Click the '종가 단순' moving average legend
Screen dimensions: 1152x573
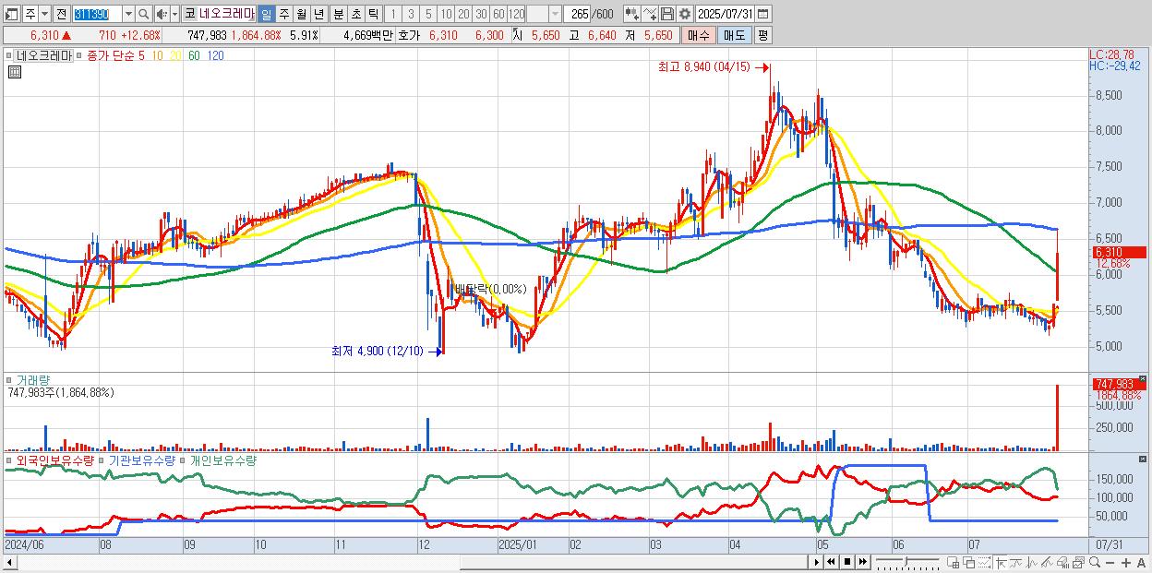tap(111, 55)
